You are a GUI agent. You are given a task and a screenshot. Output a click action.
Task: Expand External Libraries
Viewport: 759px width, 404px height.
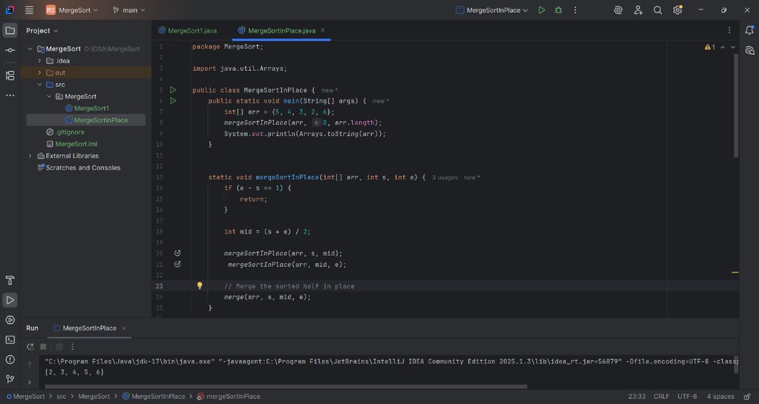point(30,156)
